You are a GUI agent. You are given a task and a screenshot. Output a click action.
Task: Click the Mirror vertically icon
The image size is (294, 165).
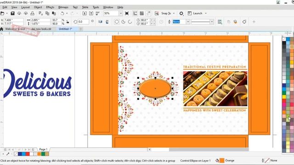pos(107,22)
